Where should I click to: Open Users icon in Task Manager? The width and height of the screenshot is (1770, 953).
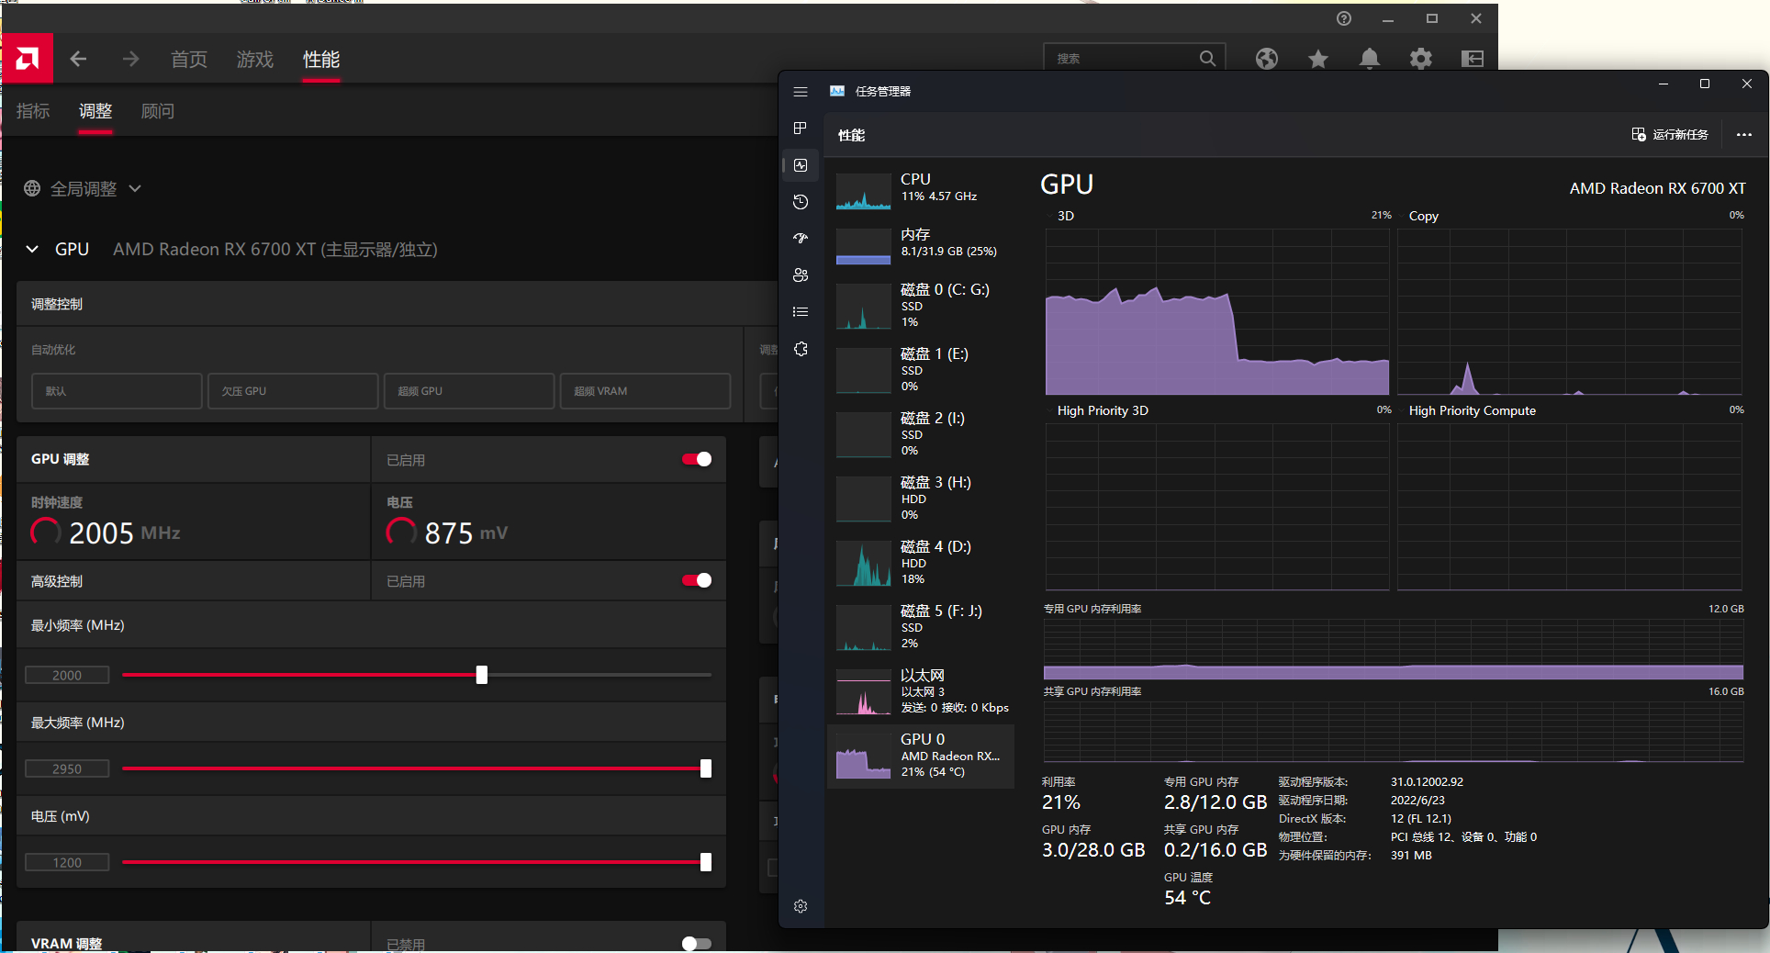(801, 275)
